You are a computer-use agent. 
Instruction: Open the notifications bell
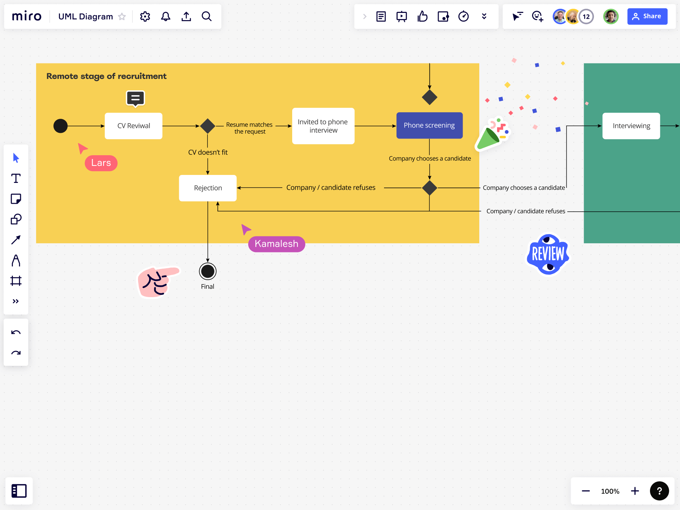(165, 16)
